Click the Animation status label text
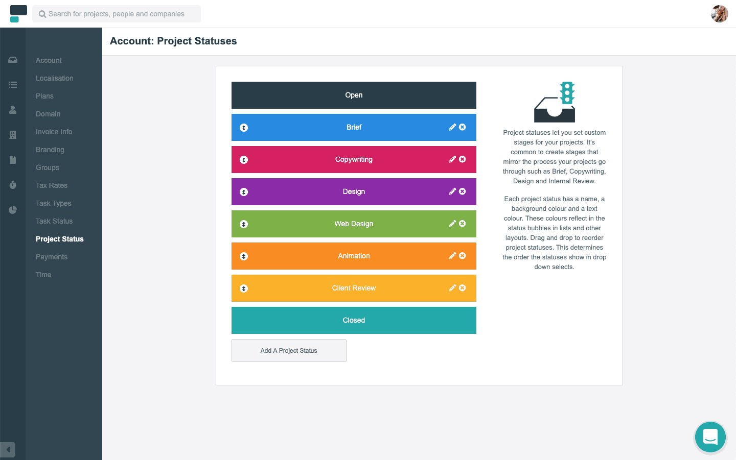The height and width of the screenshot is (460, 736). [354, 256]
